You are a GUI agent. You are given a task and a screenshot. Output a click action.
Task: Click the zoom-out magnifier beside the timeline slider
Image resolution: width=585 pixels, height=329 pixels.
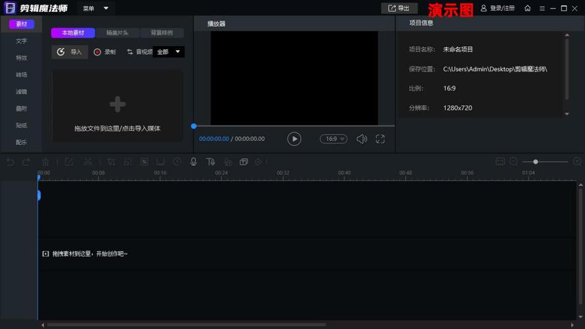point(514,161)
